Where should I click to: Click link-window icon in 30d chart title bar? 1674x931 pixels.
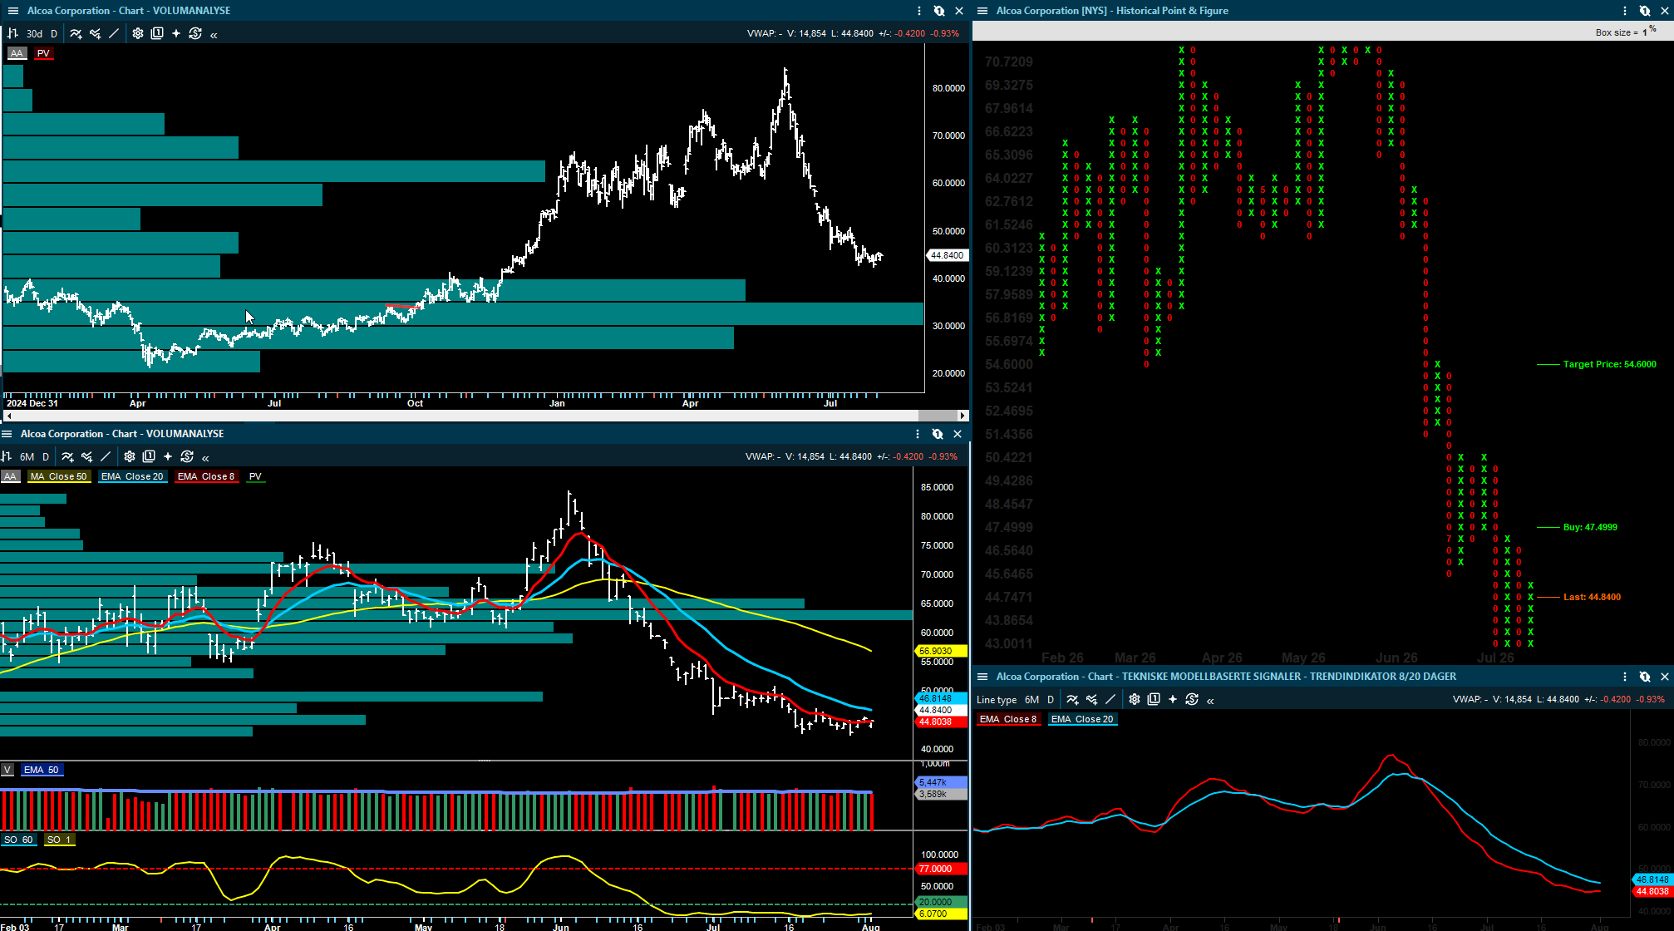(938, 11)
